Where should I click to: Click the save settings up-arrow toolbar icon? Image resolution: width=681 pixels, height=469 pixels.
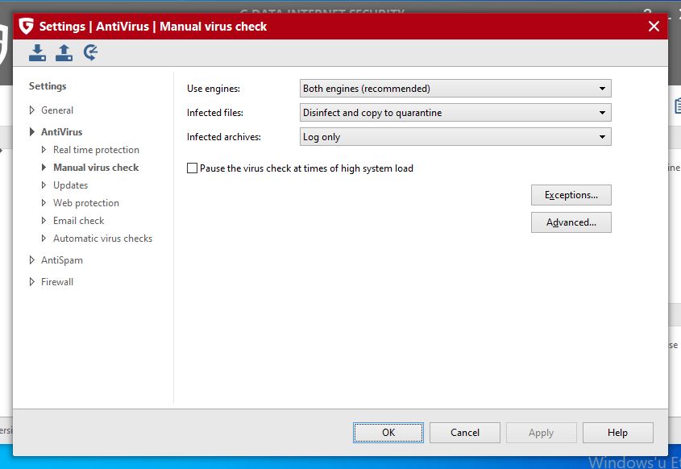click(x=64, y=52)
